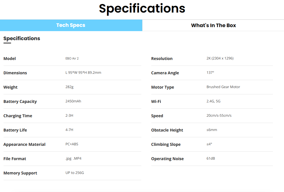Click the Obstacle Height label
Screen dimensions: 284x192
[x=167, y=130]
